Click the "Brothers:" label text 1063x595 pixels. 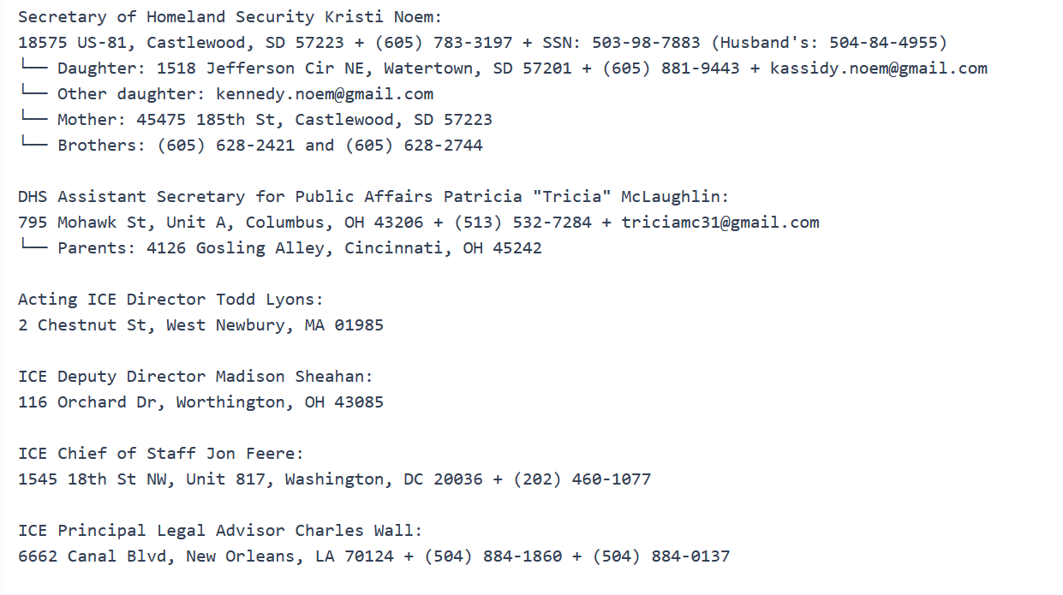(x=102, y=146)
